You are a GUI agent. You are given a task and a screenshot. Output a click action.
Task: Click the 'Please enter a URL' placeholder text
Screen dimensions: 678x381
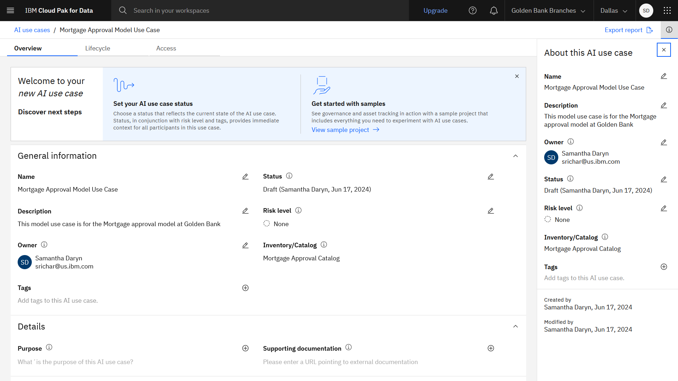tap(340, 362)
